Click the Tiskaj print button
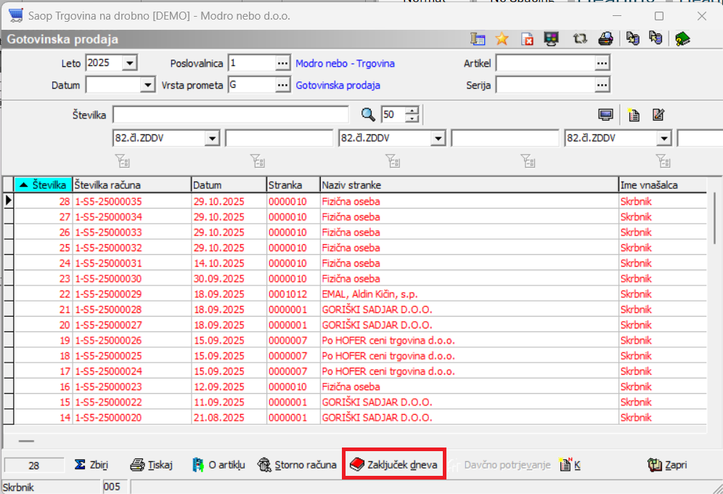The image size is (723, 494). coord(151,464)
